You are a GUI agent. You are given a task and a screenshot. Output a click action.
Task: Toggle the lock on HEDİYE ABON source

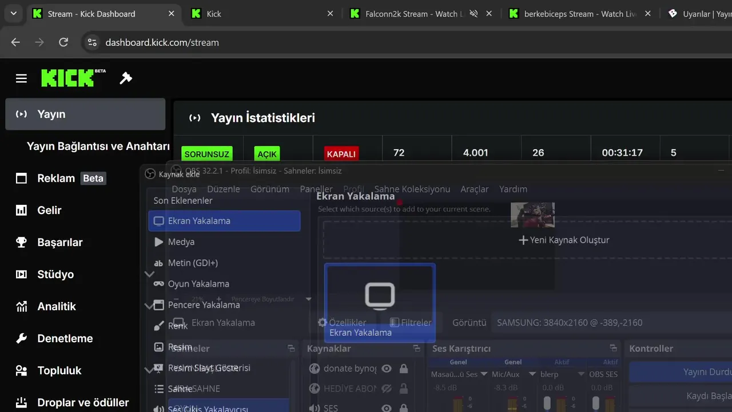point(404,389)
